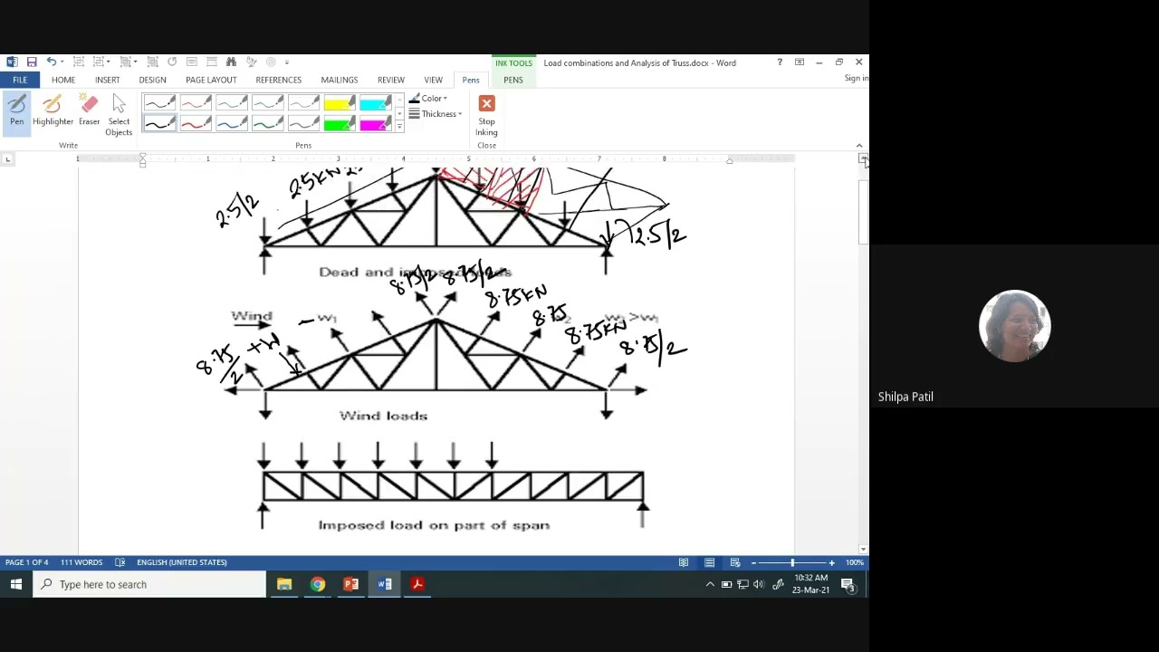
Task: Zoom out with minus button
Action: point(753,562)
